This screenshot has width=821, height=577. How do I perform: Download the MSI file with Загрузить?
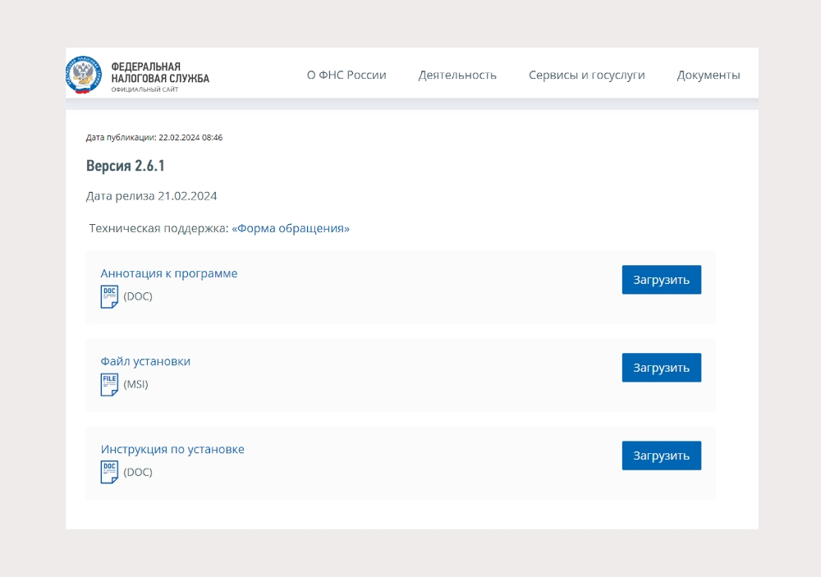661,368
